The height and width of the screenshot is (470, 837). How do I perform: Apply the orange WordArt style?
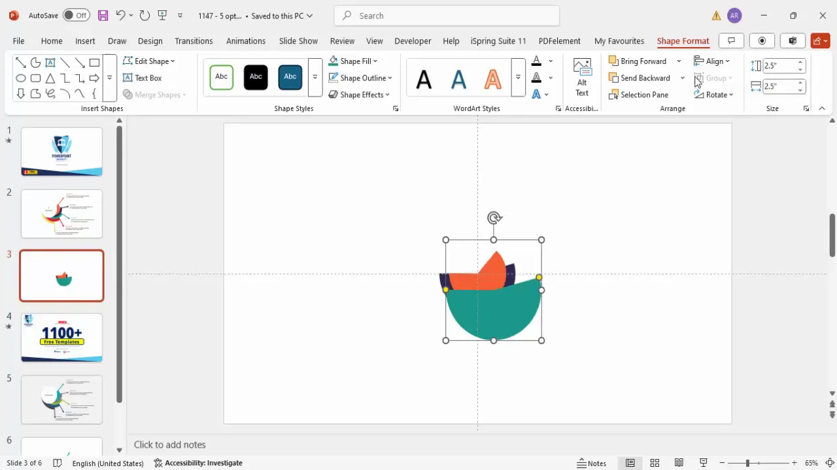point(492,79)
